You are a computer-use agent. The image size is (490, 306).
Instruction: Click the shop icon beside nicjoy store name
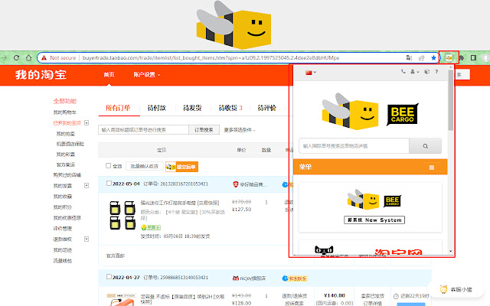pyautogui.click(x=236, y=278)
